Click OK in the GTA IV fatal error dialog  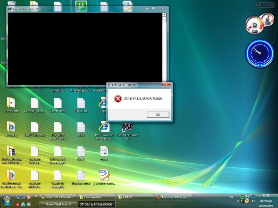(x=158, y=115)
